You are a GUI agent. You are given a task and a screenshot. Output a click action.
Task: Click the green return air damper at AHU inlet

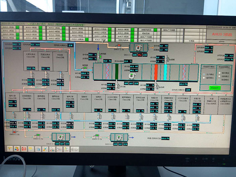click(85, 68)
